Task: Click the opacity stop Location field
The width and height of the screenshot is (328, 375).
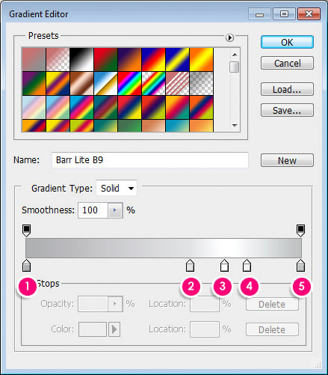Action: [205, 304]
